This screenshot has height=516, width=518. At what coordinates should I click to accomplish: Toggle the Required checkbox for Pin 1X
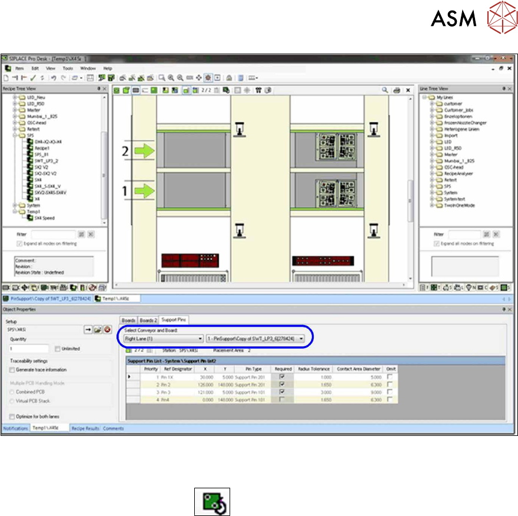(x=282, y=376)
